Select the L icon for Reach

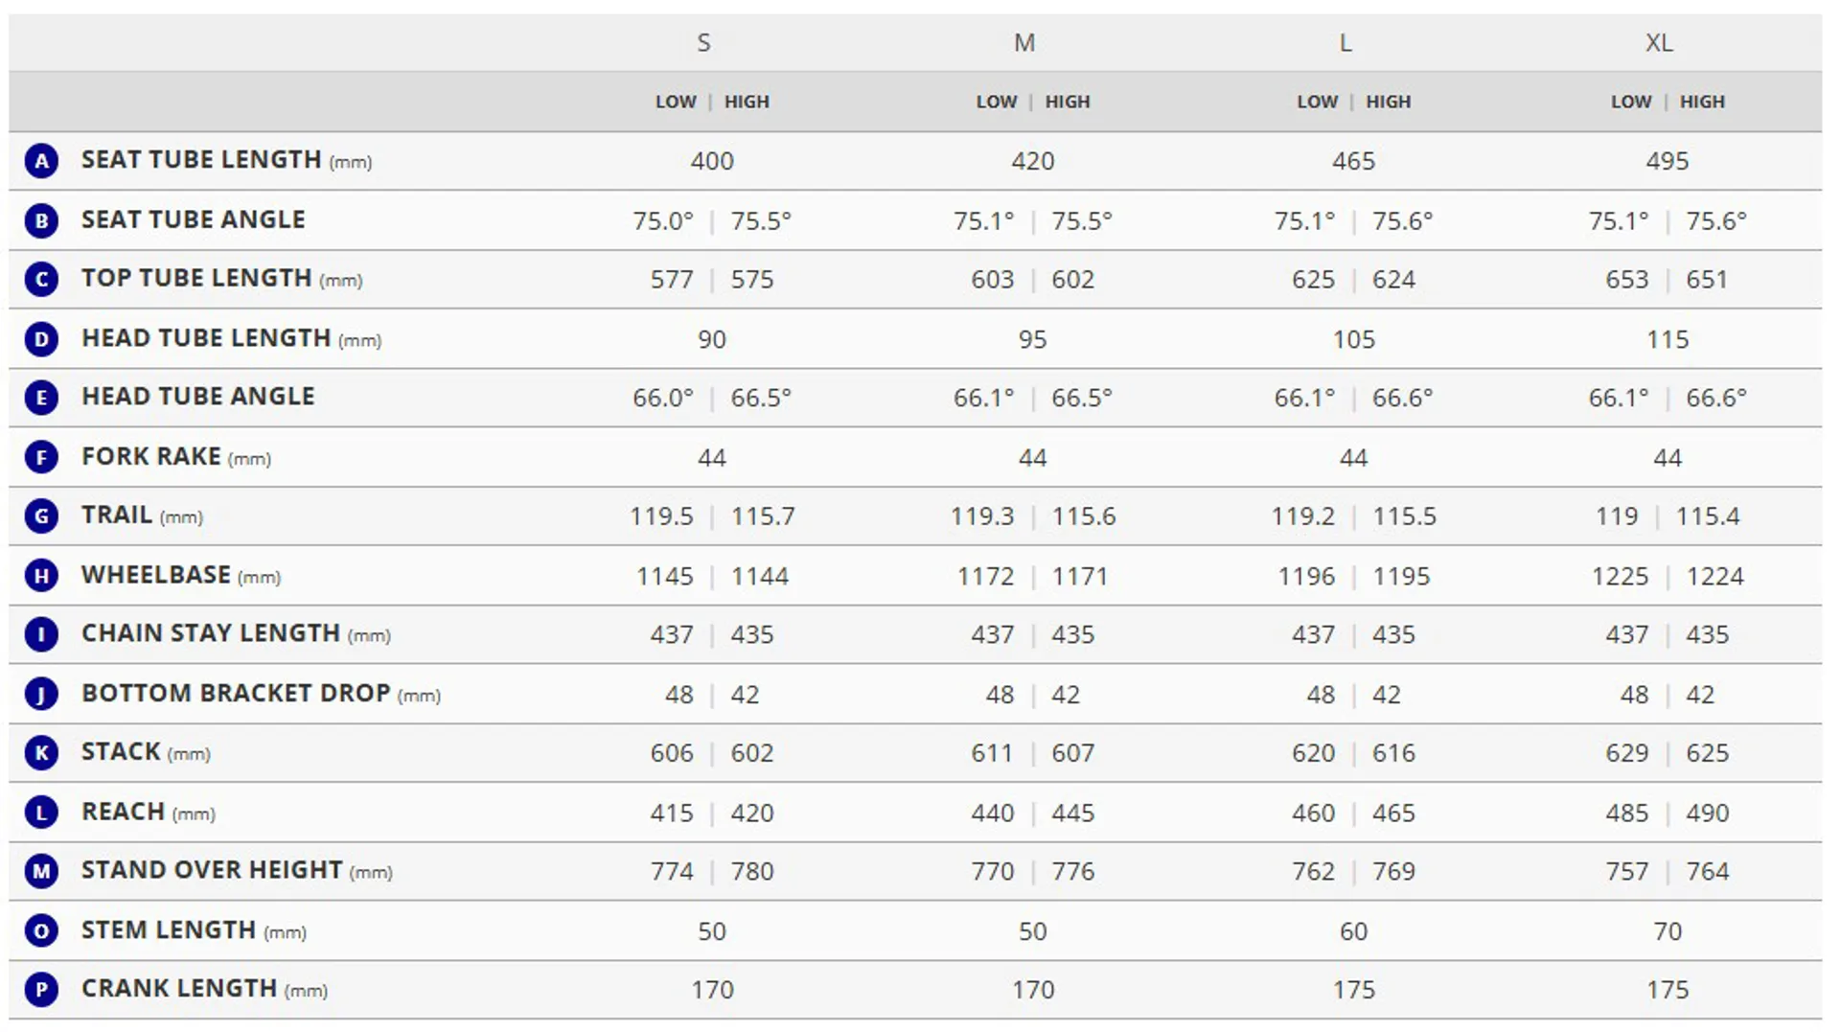pyautogui.click(x=41, y=813)
